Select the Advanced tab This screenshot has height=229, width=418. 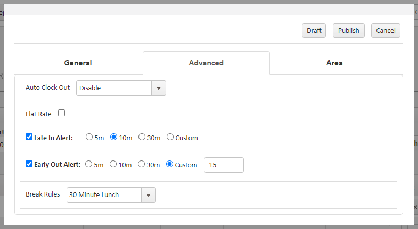tap(206, 63)
